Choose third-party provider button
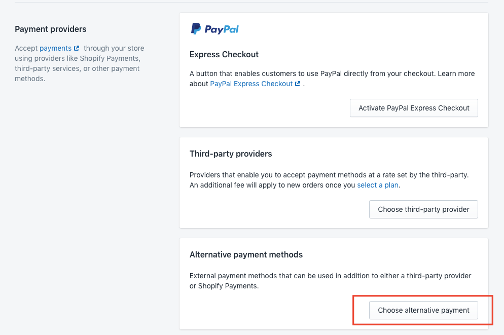The width and height of the screenshot is (504, 335). [423, 209]
